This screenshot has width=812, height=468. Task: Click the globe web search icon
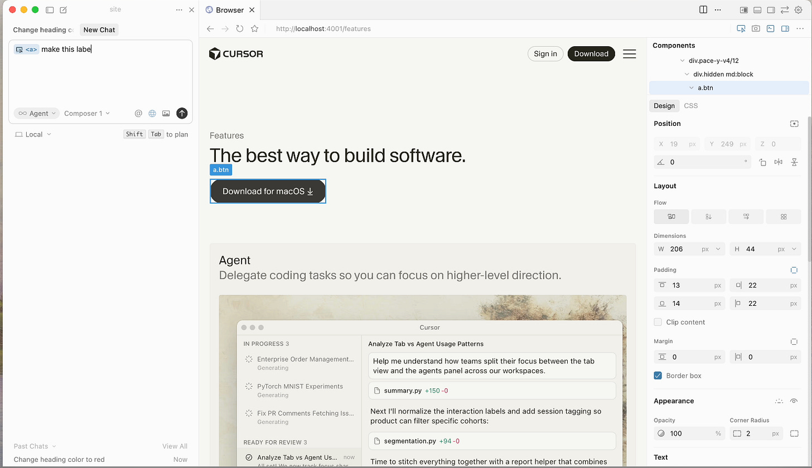(152, 113)
